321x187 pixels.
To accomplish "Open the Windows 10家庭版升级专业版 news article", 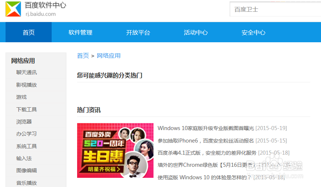I will point(206,128).
